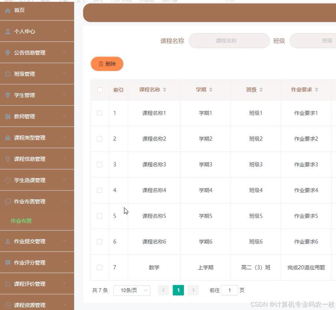Click page number 1 button
Image resolution: width=336 pixels, height=310 pixels.
pyautogui.click(x=178, y=290)
